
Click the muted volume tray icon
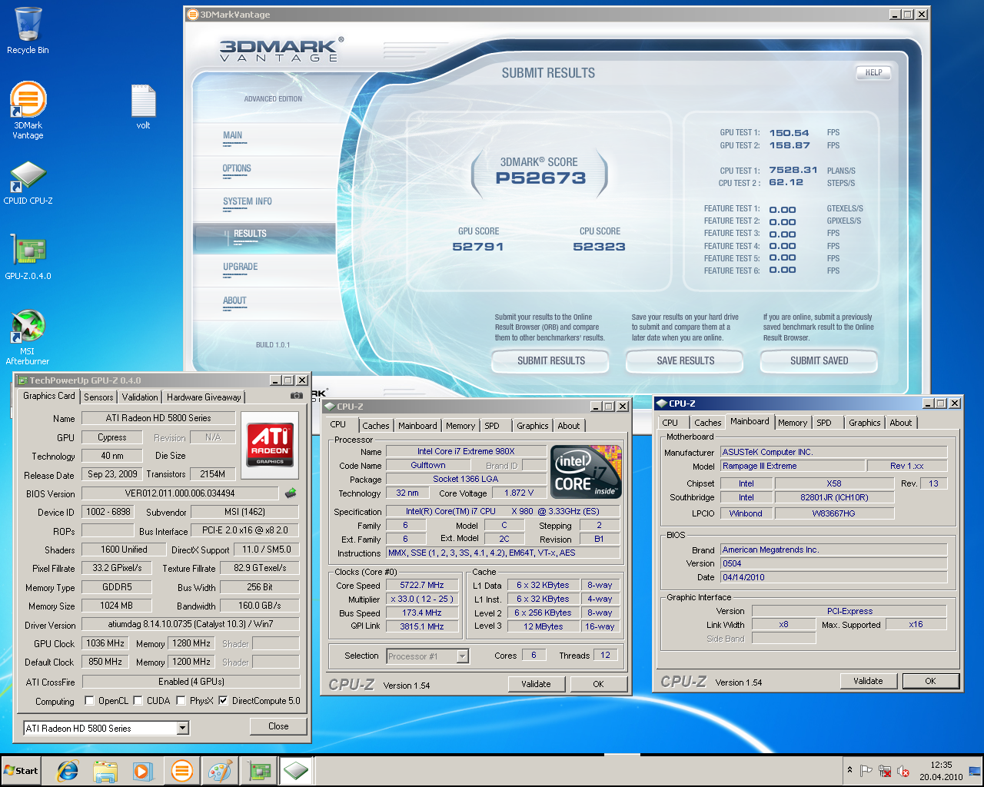tap(904, 771)
